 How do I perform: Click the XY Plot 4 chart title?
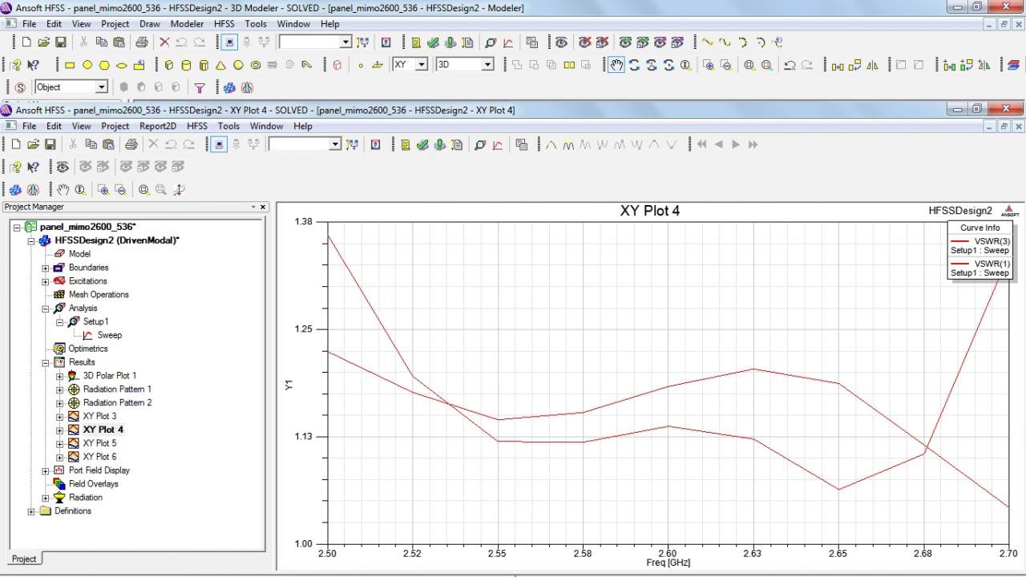(x=650, y=212)
